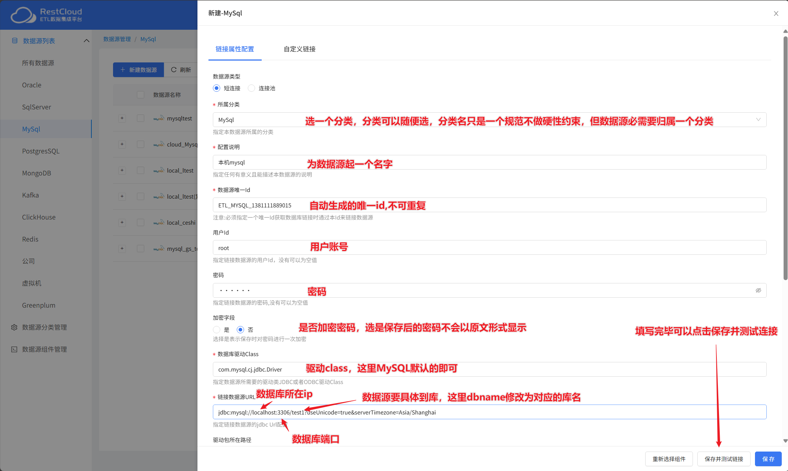The height and width of the screenshot is (471, 788).
Task: Click the data source list database icon
Action: pos(15,41)
